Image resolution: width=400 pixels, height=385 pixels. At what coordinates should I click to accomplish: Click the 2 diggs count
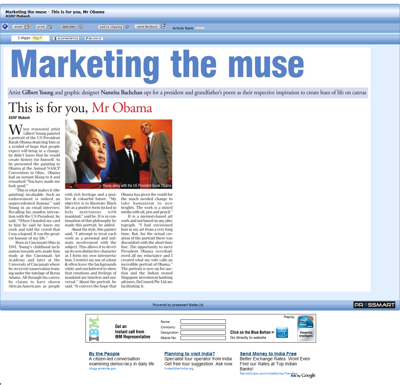click(x=24, y=38)
